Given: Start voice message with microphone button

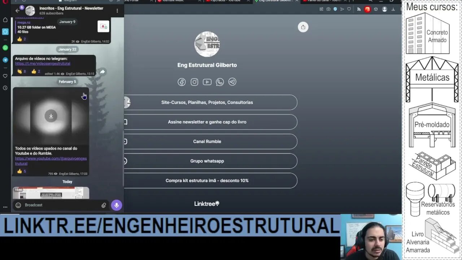Looking at the screenshot, I should (x=116, y=205).
